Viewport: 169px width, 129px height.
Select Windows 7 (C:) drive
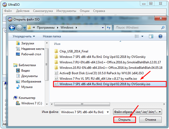pos(29,103)
